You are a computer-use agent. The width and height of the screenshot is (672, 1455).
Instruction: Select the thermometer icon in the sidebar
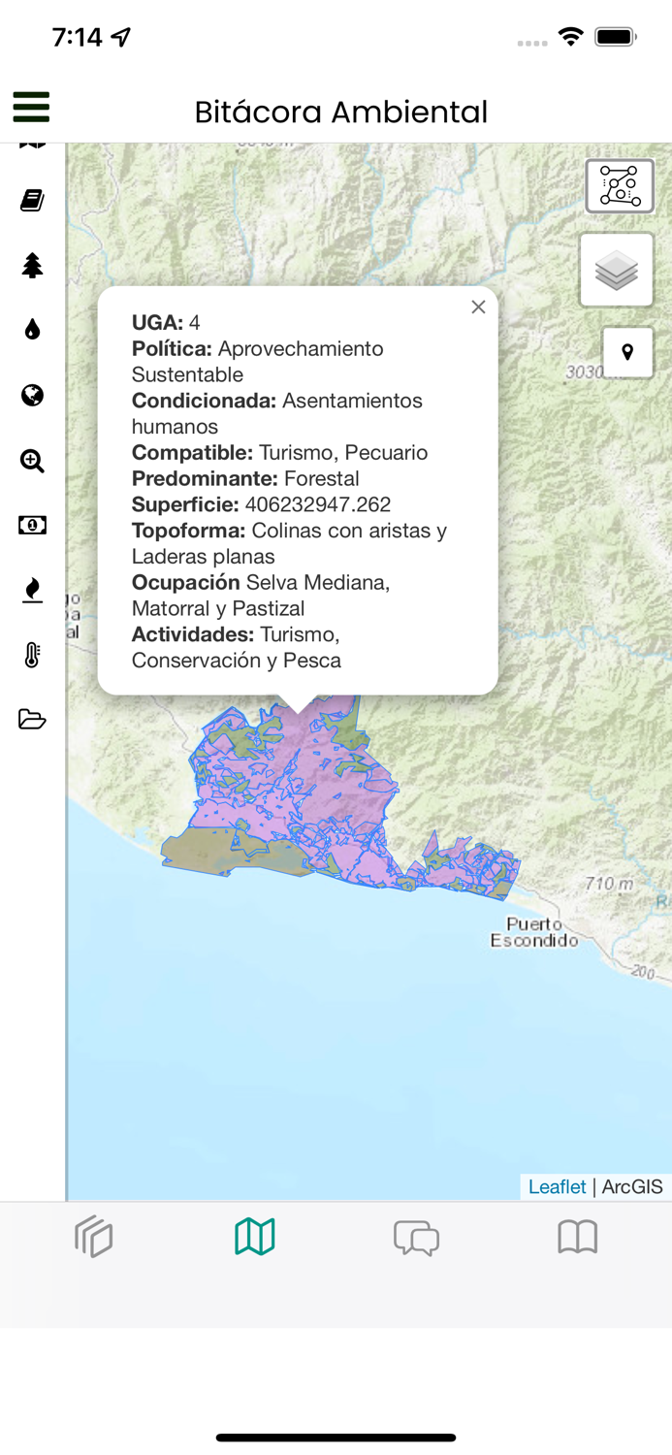(x=30, y=655)
